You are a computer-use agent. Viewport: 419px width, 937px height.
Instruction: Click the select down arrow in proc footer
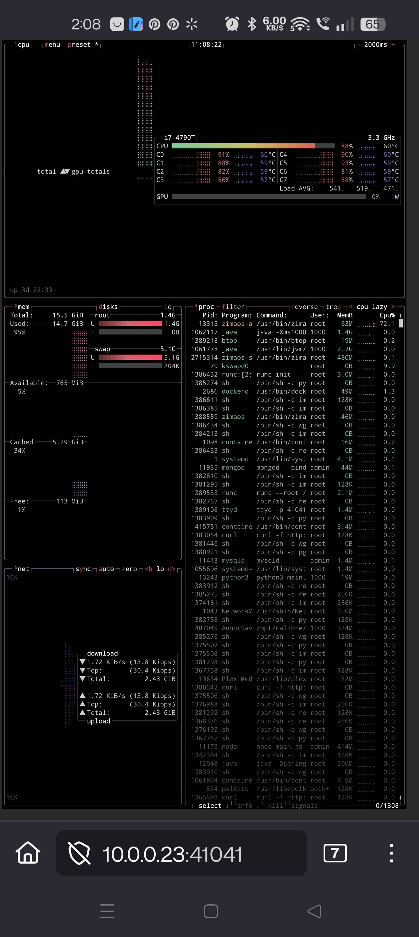(227, 806)
